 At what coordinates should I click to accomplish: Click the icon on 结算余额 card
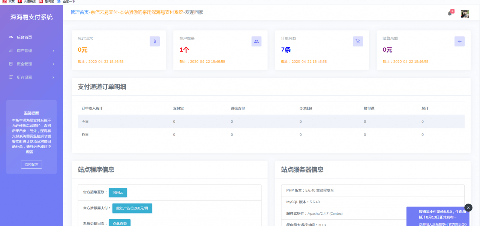459,41
